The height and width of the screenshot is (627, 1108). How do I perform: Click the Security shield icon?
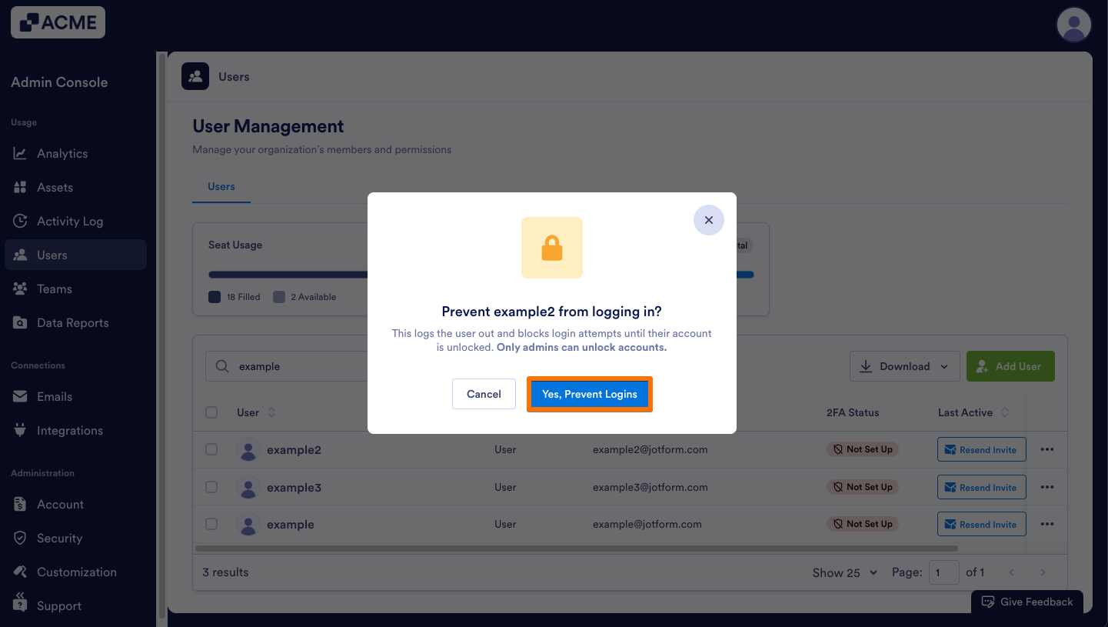coord(20,539)
